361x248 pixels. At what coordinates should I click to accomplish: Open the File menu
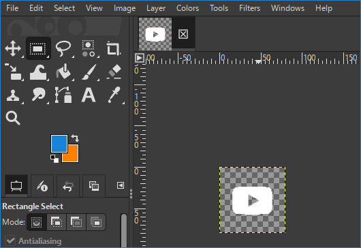point(12,8)
